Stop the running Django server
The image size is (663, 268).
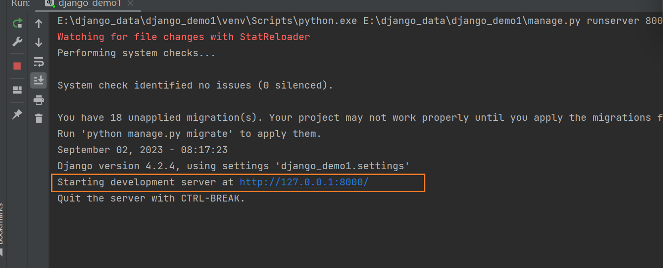tap(17, 66)
